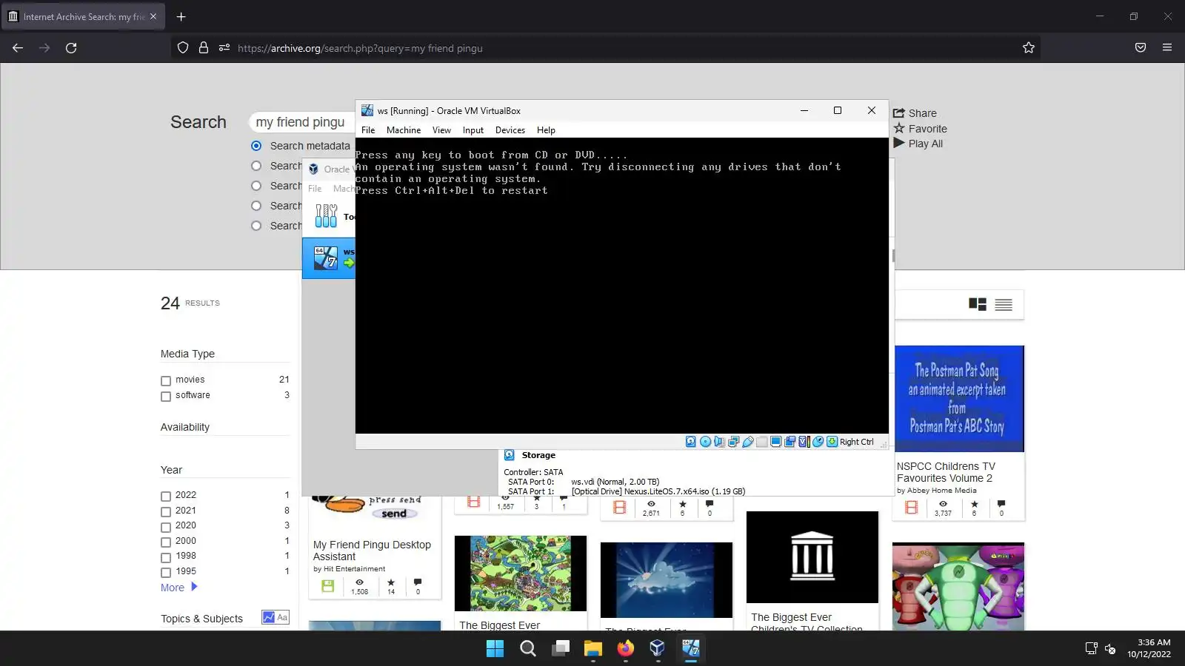The image size is (1185, 666).
Task: Click the shared folders indicator in VirtualBox
Action: [x=761, y=442]
